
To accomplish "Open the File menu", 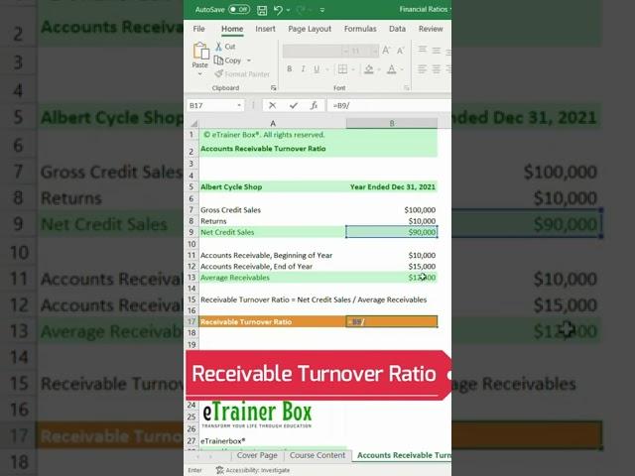I will click(x=198, y=29).
